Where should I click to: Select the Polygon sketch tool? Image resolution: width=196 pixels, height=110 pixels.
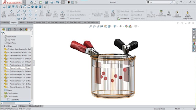point(24,19)
